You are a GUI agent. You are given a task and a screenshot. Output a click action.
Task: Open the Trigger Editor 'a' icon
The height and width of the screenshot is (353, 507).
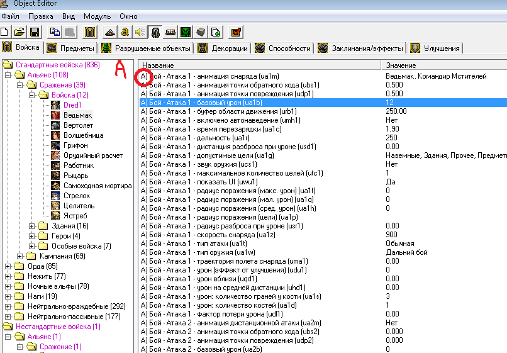point(125,31)
